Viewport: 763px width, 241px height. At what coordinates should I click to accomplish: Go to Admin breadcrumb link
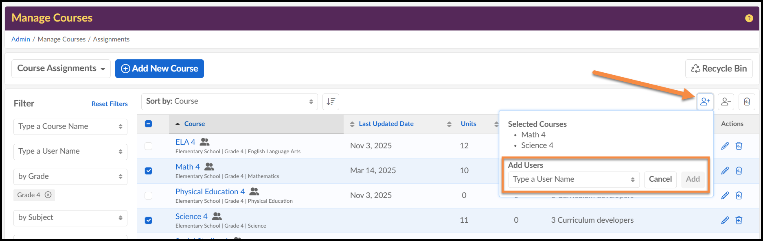(x=21, y=39)
